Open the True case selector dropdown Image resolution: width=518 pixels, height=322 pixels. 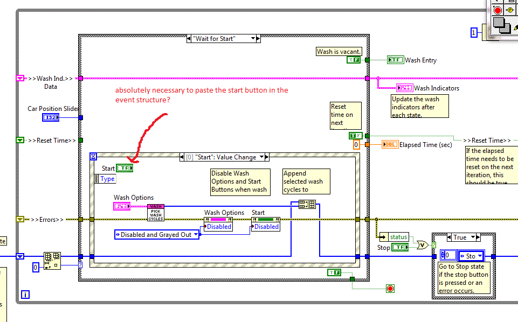point(473,237)
